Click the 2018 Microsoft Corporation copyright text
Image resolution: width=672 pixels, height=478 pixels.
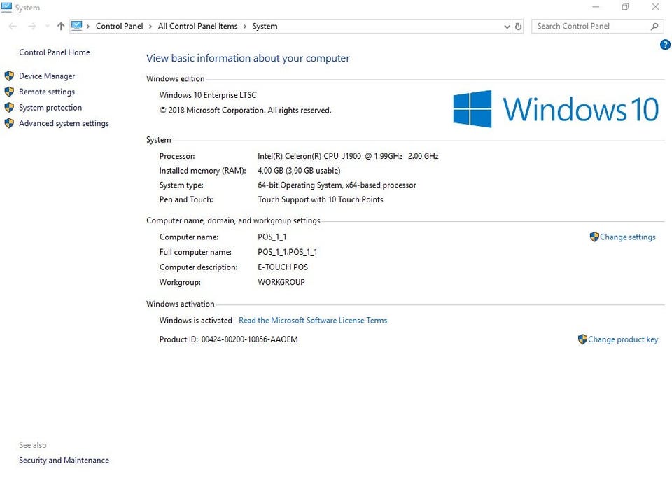coord(245,111)
